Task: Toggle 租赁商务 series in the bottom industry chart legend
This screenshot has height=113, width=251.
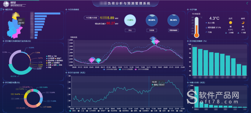Action: (124, 110)
